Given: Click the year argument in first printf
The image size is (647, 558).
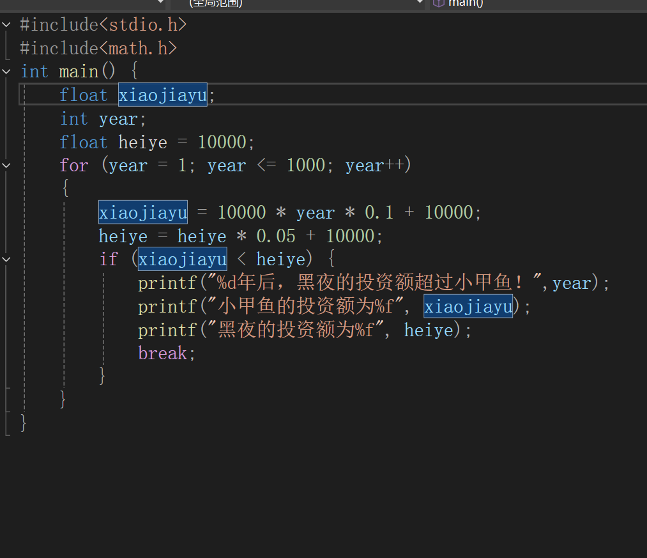Looking at the screenshot, I should [x=572, y=283].
